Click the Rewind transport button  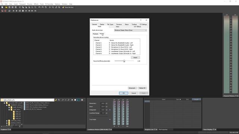(29, 11)
